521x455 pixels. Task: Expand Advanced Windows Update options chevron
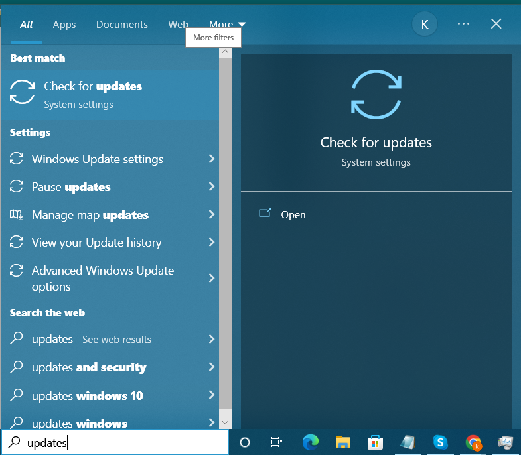[211, 278]
